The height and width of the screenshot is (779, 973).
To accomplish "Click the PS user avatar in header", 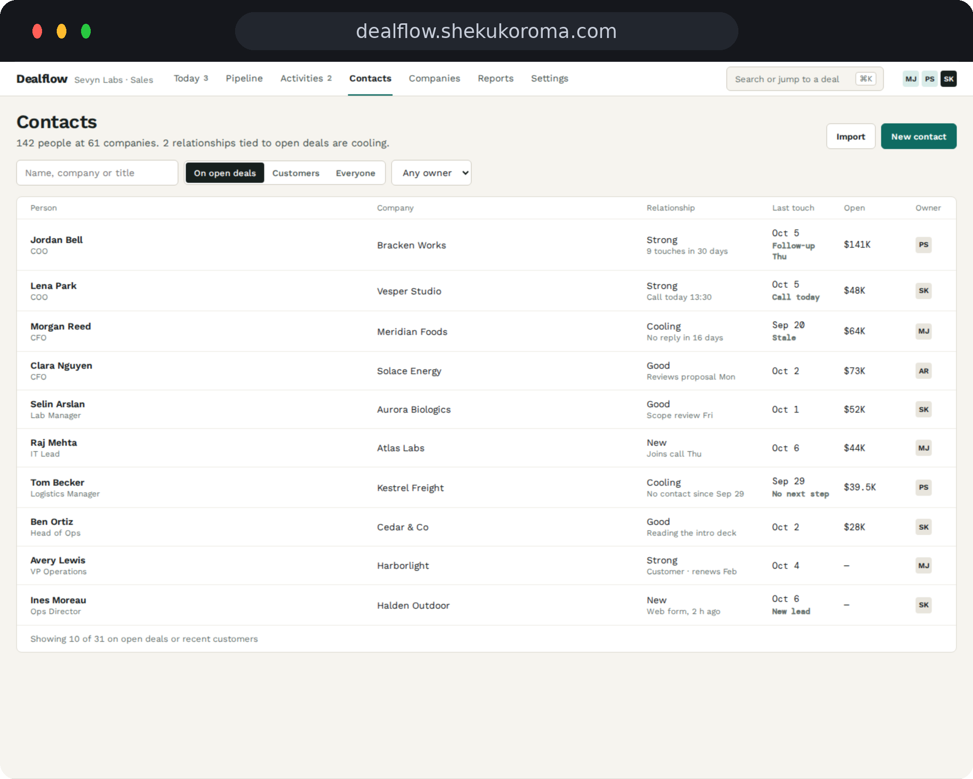I will 929,79.
